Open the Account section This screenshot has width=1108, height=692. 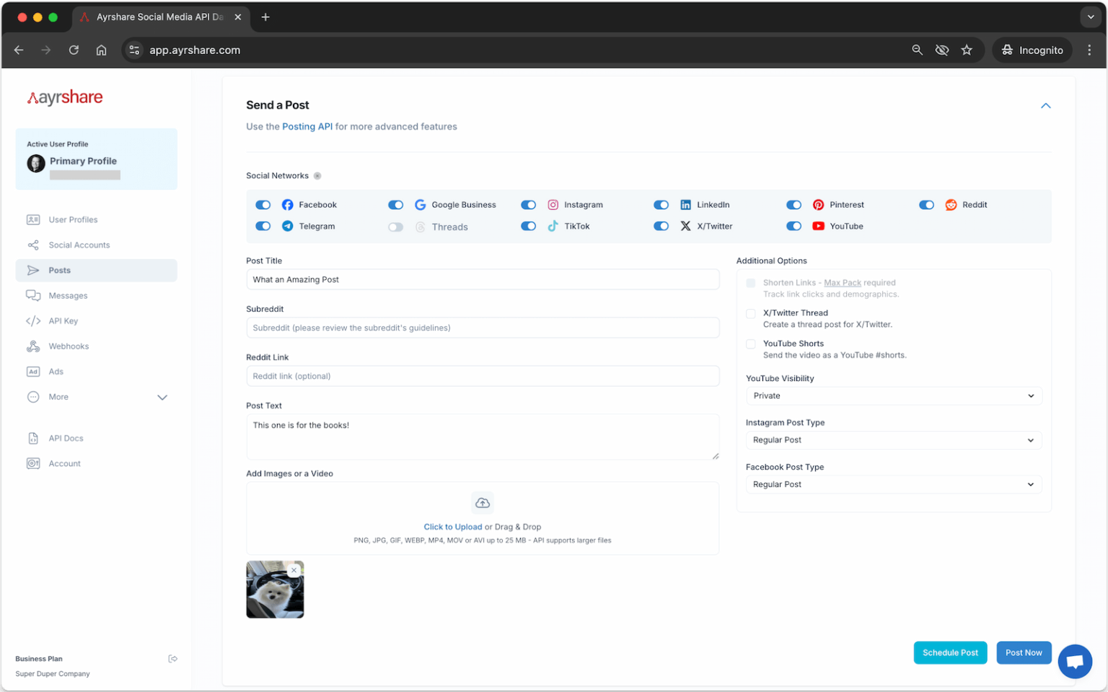63,463
